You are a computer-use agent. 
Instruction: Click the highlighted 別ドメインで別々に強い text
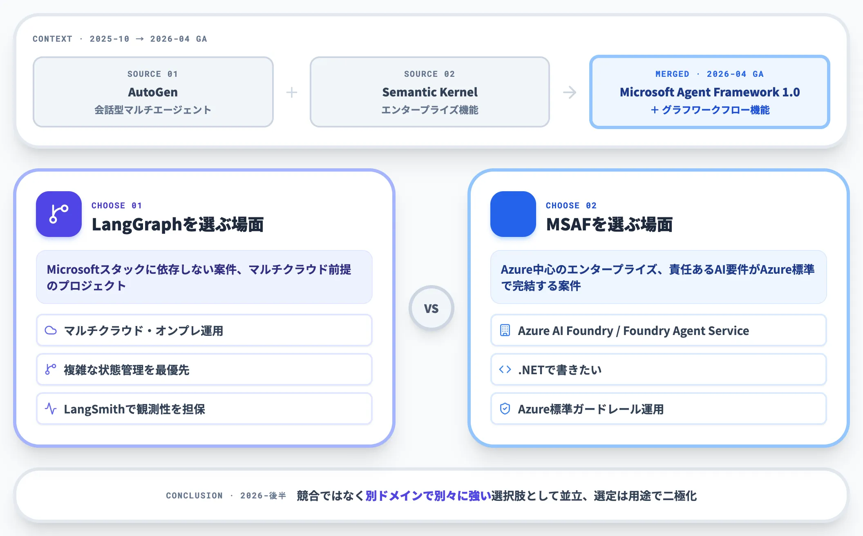coord(428,496)
